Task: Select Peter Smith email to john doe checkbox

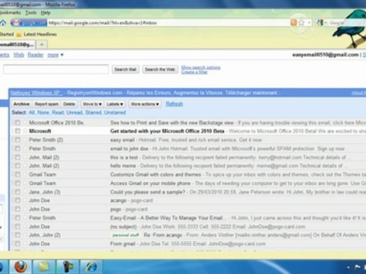Action: (18, 148)
